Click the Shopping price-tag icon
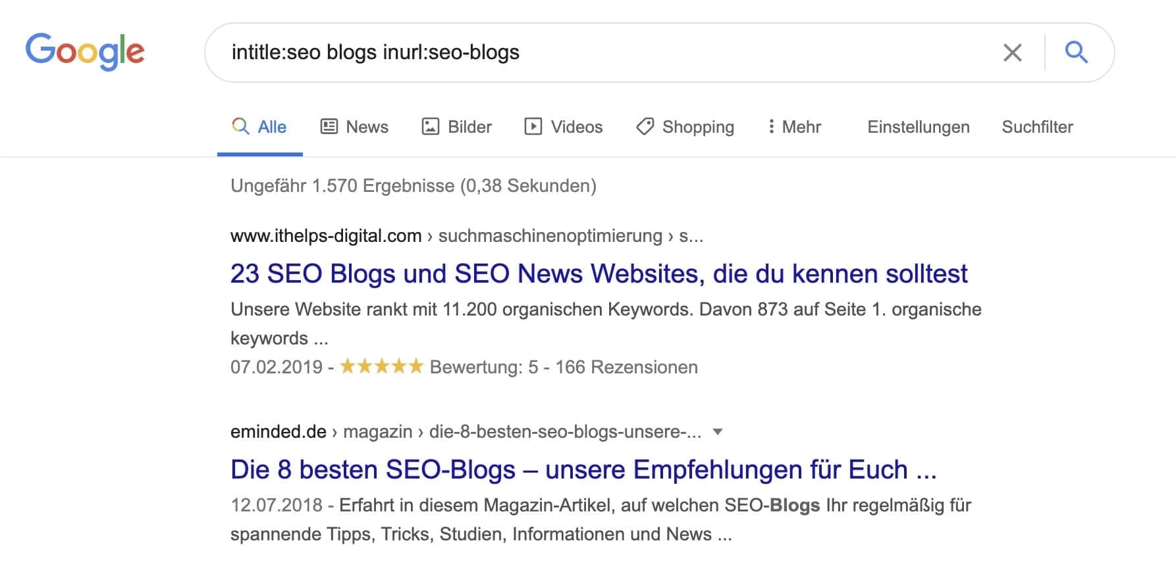 coord(644,126)
